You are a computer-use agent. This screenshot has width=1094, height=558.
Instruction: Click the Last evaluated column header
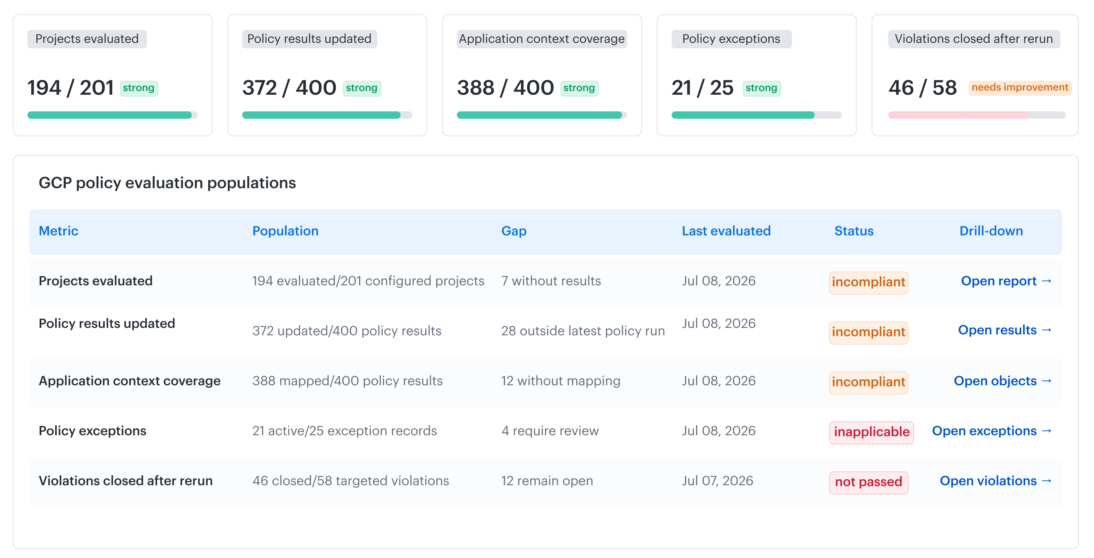tap(726, 231)
